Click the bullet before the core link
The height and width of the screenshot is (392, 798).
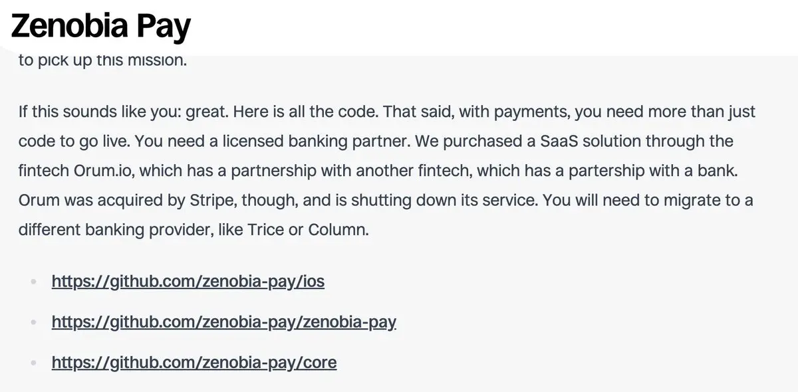[x=34, y=363]
